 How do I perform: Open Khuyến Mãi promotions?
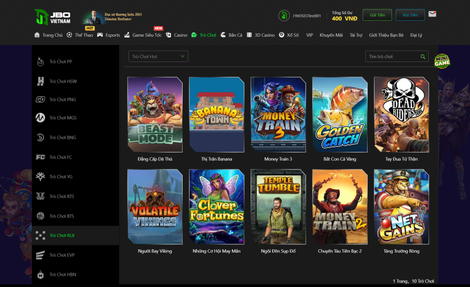(331, 35)
